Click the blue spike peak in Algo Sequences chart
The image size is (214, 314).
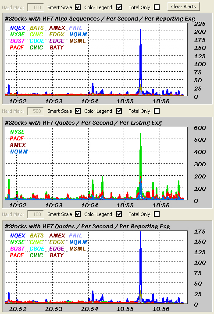(x=140, y=30)
